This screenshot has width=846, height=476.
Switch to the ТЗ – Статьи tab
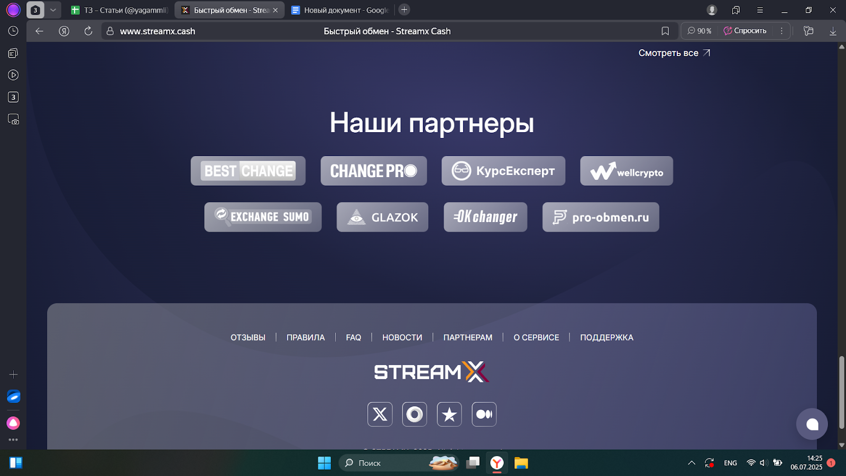click(x=119, y=10)
